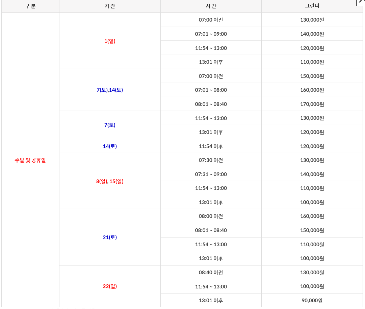Select the 1(일) period cell

pos(110,41)
